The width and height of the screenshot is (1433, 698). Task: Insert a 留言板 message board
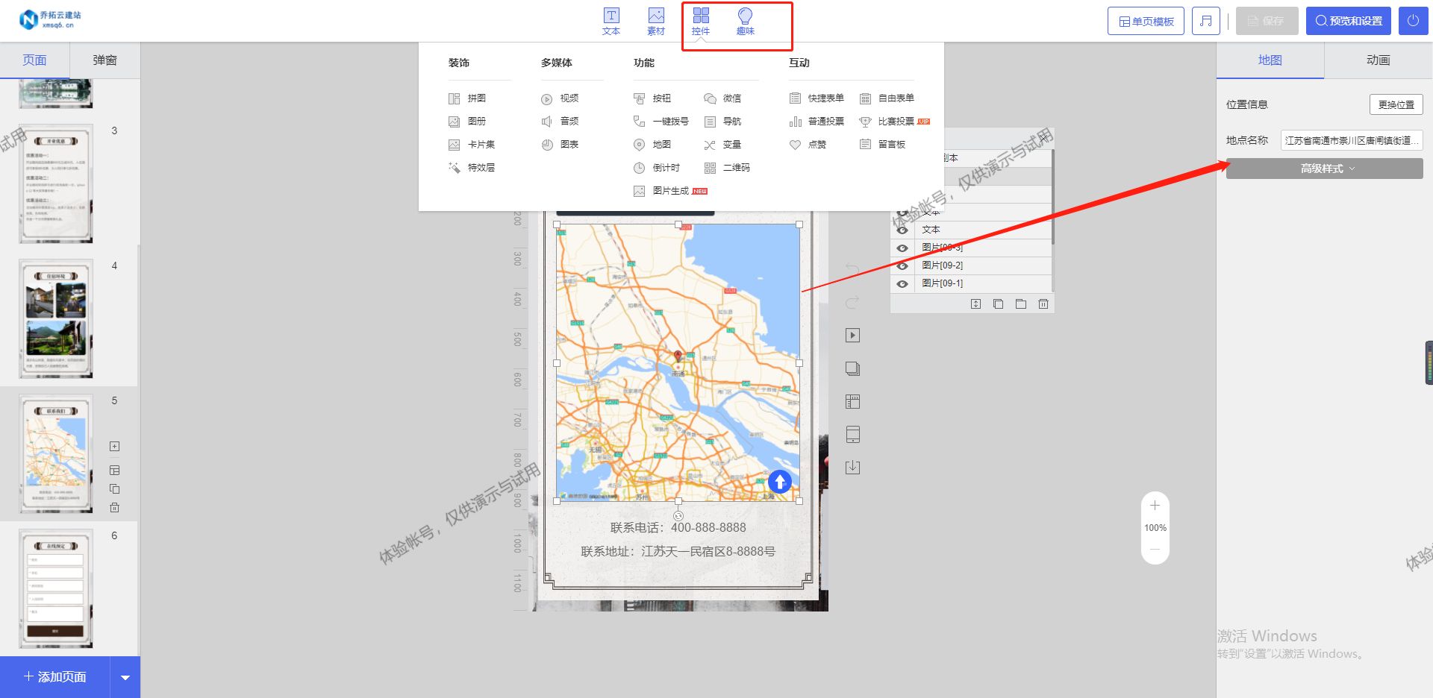[x=882, y=145]
